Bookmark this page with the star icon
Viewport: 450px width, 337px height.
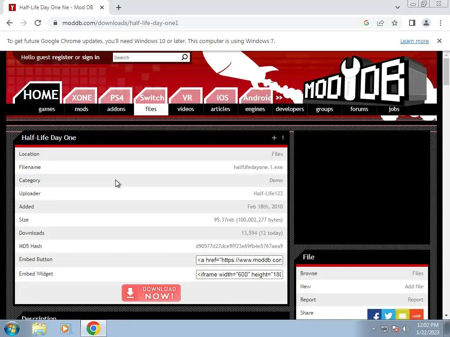point(395,23)
